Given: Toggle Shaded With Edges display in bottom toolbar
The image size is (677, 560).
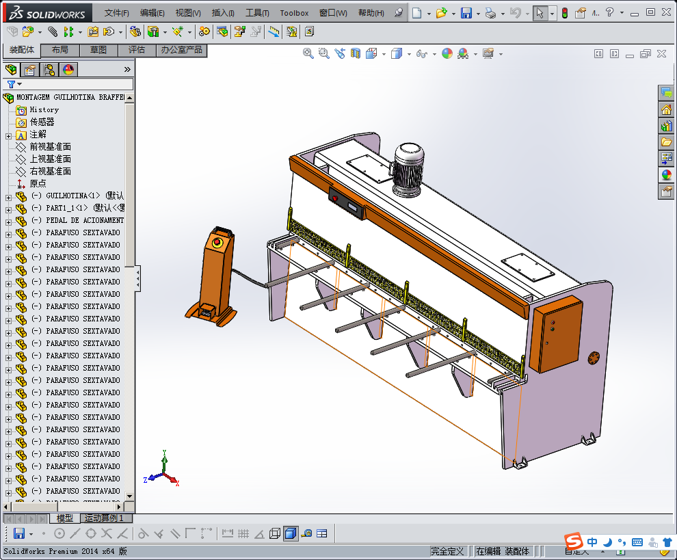Looking at the screenshot, I should (291, 533).
